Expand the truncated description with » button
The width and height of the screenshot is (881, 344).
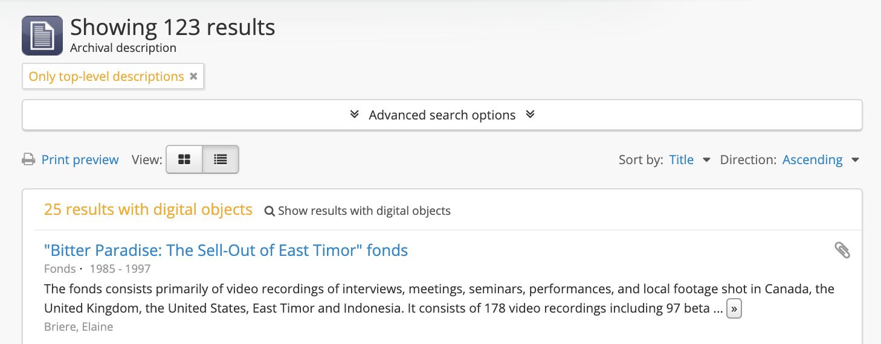coord(734,308)
